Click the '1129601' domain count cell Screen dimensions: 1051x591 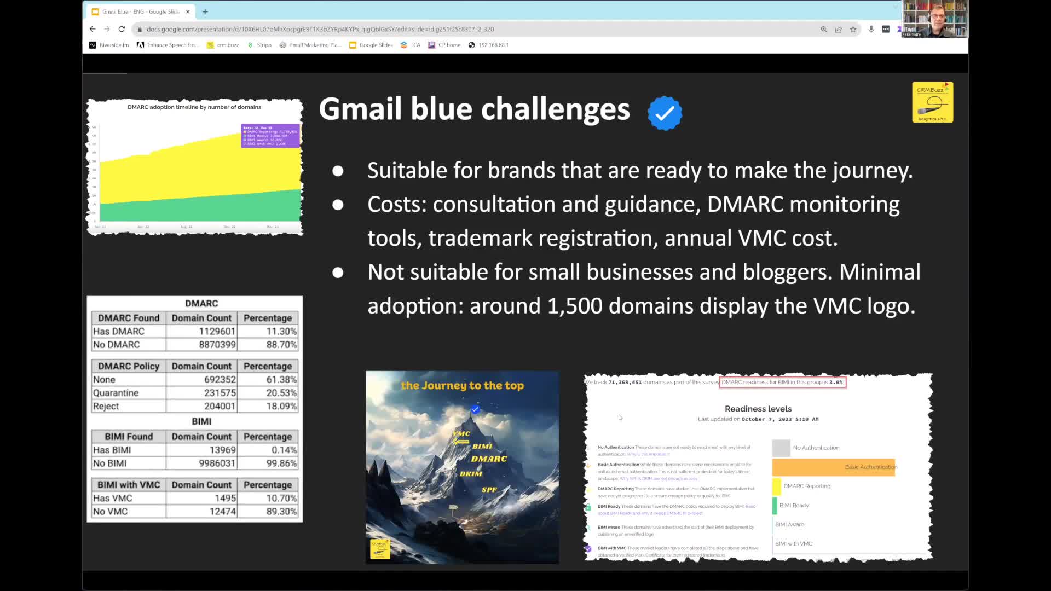(202, 332)
